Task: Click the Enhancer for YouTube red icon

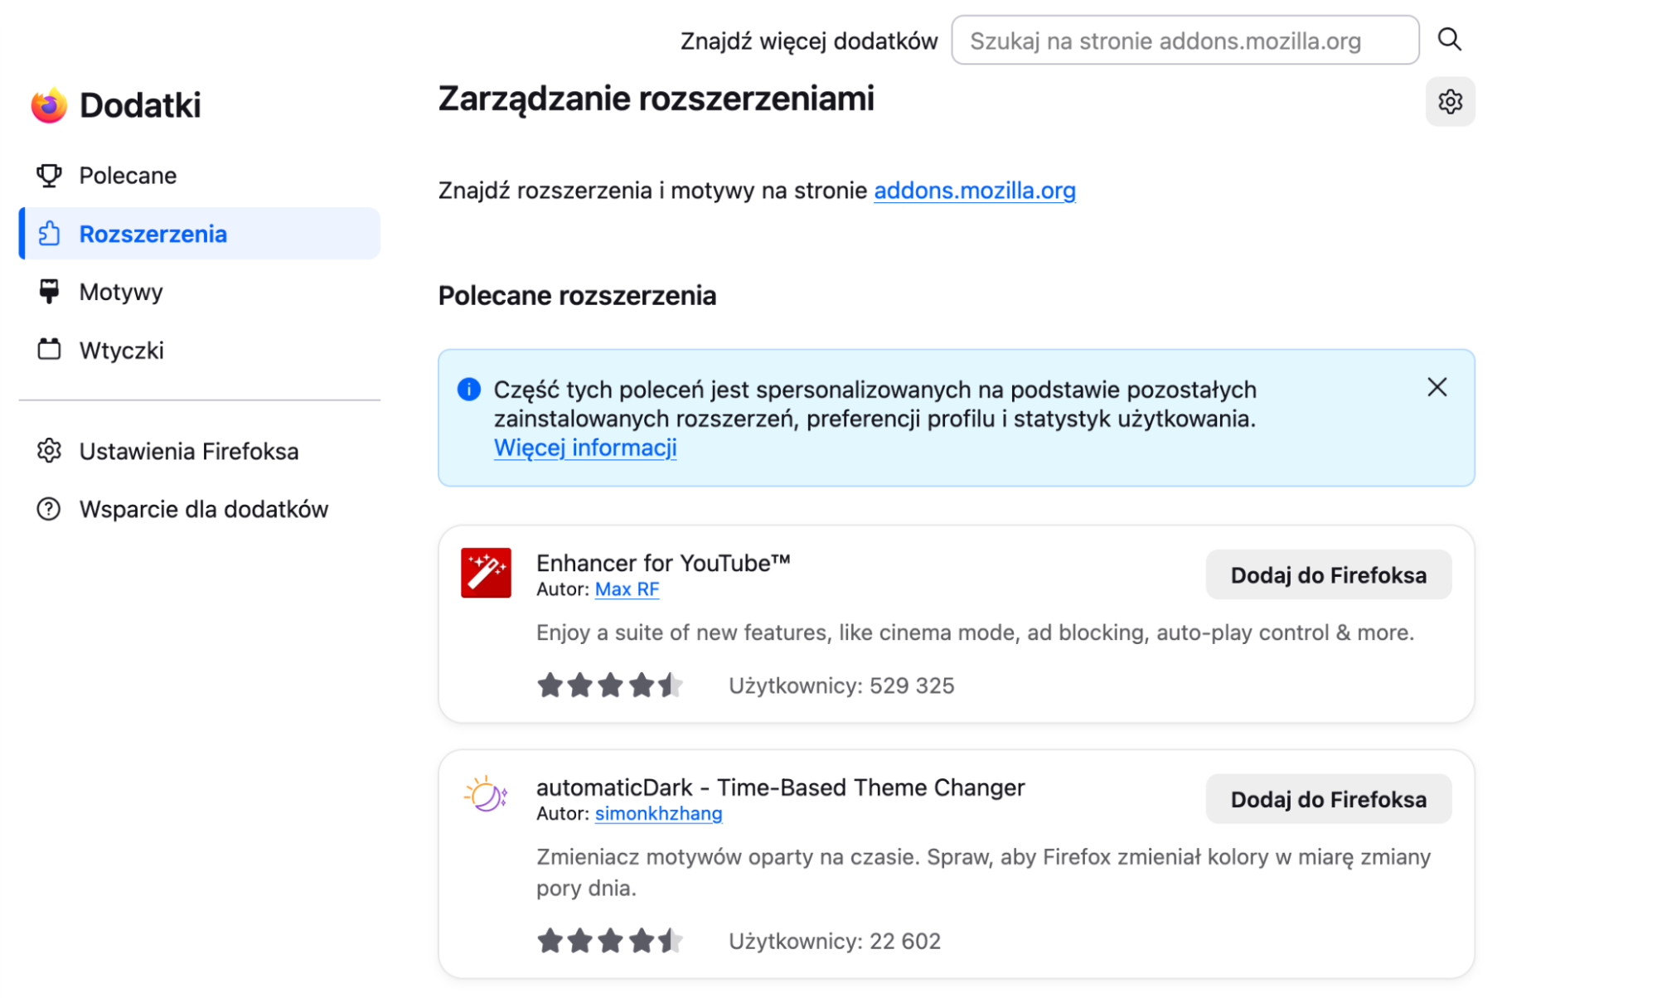Action: tap(486, 572)
